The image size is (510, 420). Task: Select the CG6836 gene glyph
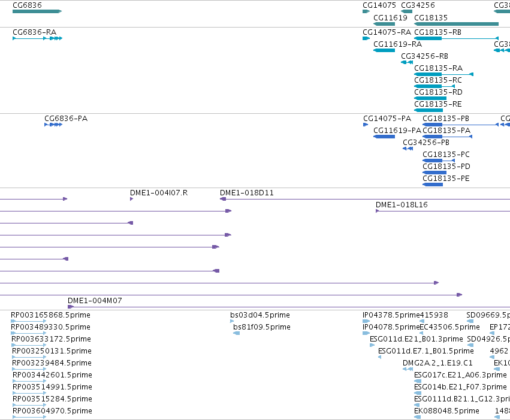(x=37, y=11)
